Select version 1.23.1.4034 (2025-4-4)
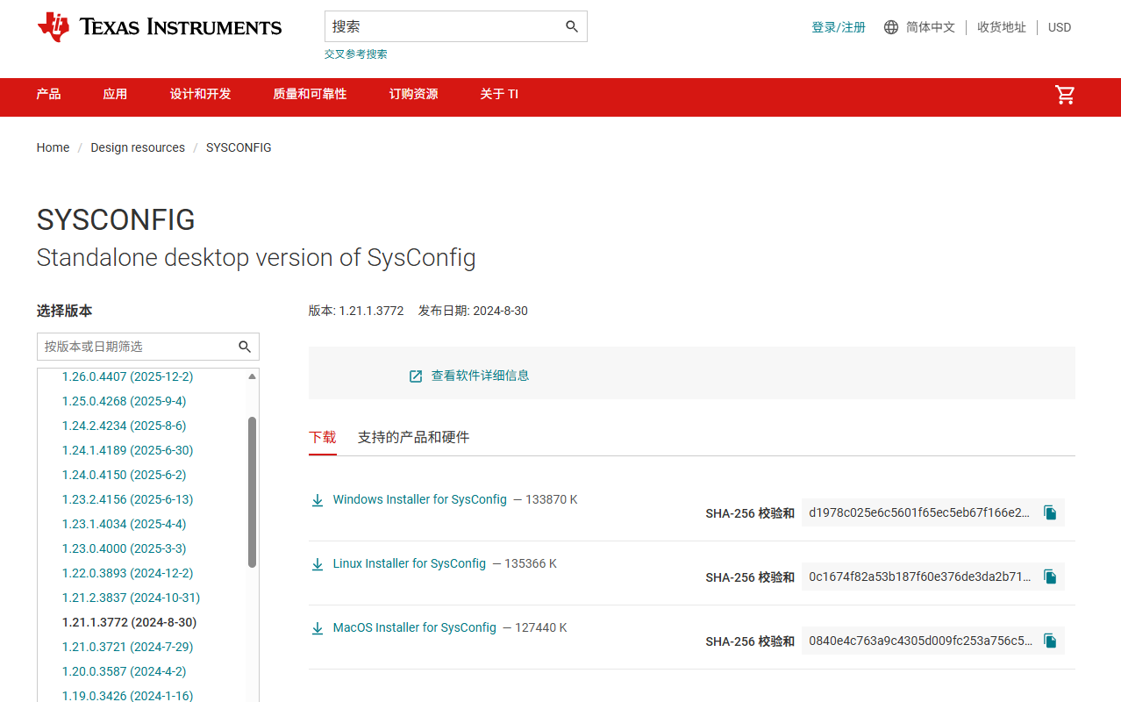The image size is (1121, 702). 124,524
